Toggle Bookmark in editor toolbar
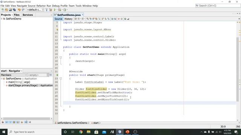 tap(108, 19)
